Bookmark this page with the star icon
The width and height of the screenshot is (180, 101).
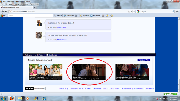(x=129, y=12)
